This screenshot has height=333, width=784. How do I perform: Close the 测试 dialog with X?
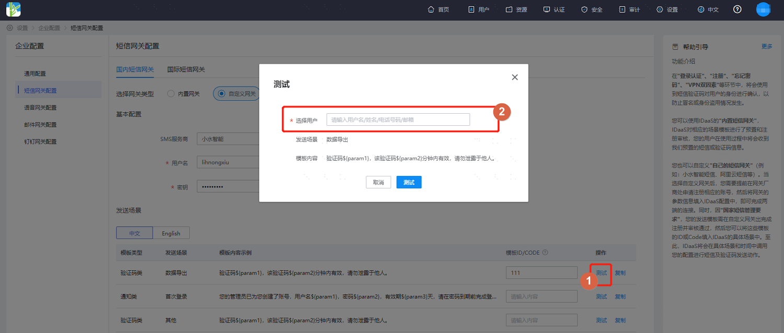(515, 77)
